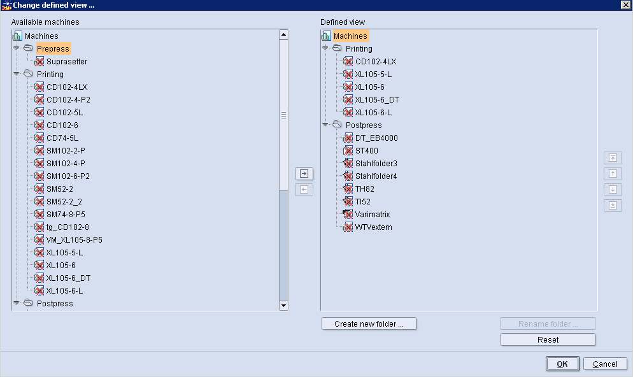The width and height of the screenshot is (633, 377).
Task: Expand the Postpress branch in Available machines
Action: coord(15,304)
